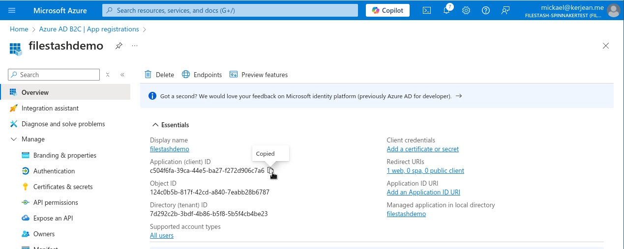624x249 pixels.
Task: Open the settings gear in header
Action: coord(466,10)
